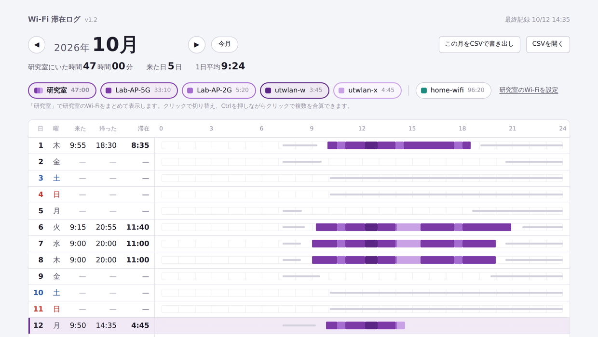Screen dimensions: 598x337
Task: Click the home-wifi green color swatch
Action: pyautogui.click(x=424, y=91)
